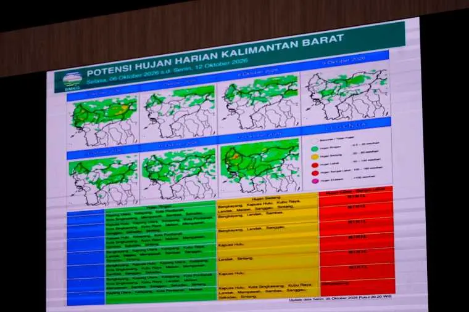Click the LEGENDA header bar
This screenshot has height=312, width=469.
[x=347, y=126]
